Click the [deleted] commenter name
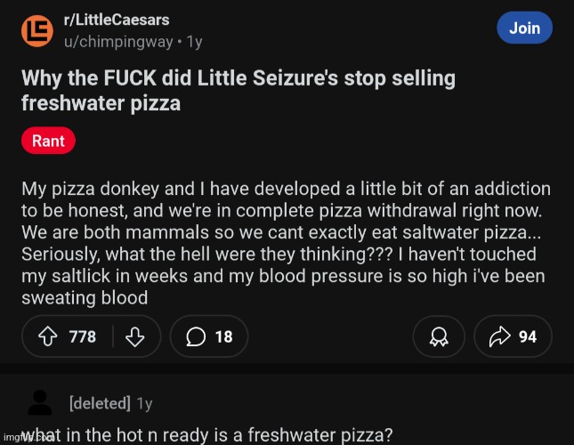 pos(100,403)
